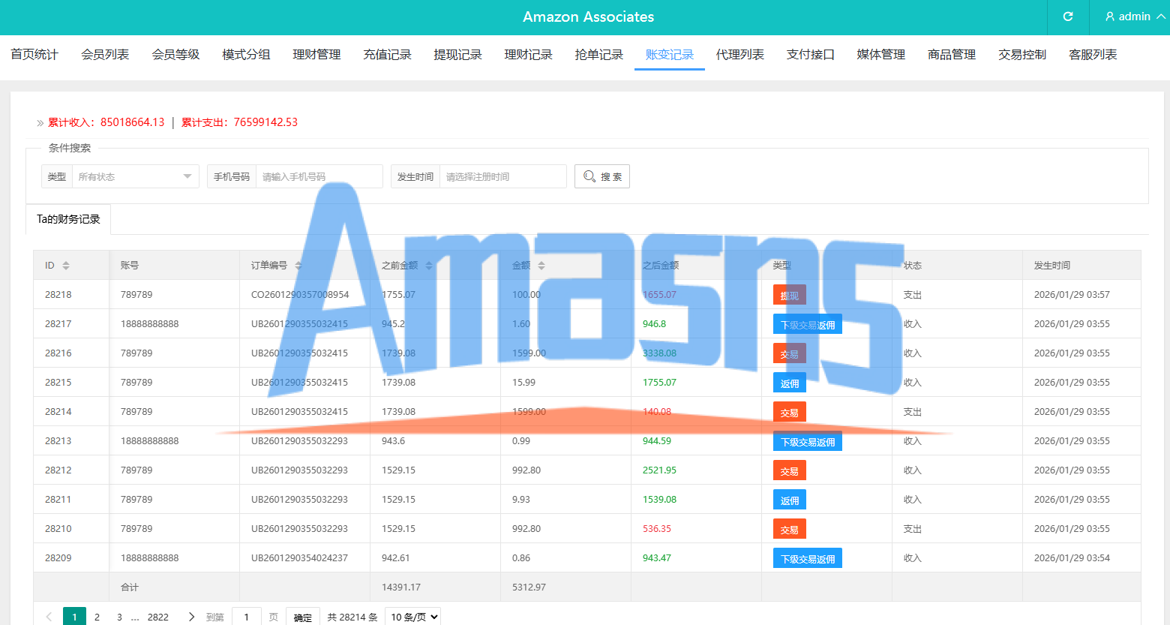
Task: Open the admin user menu
Action: click(1135, 17)
